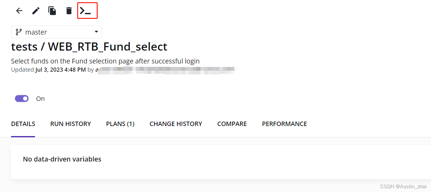Open the Change History tab
This screenshot has width=431, height=192.
point(176,124)
